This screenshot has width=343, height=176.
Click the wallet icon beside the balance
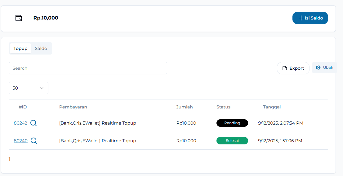point(19,18)
